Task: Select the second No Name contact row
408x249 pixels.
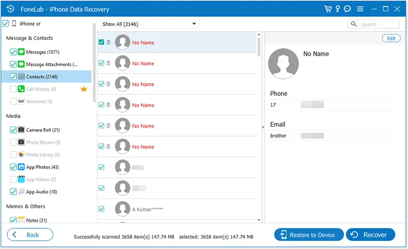Action: point(177,63)
